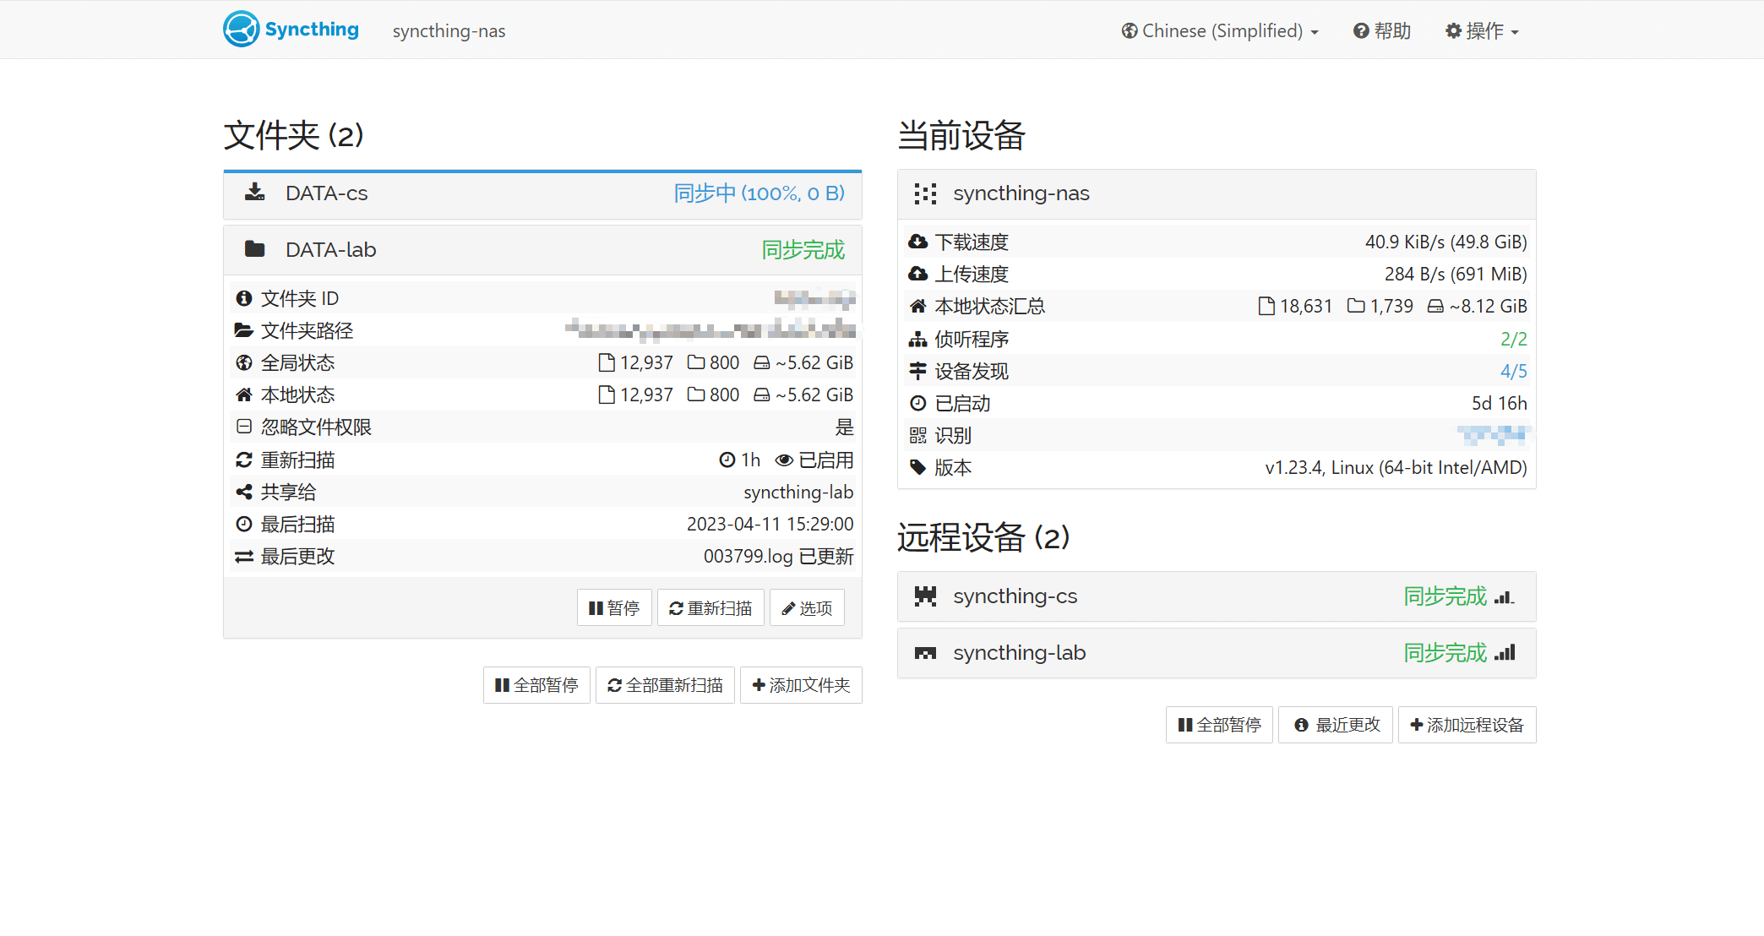Click the identicon of syncthing-cs
The image size is (1764, 936).
925,596
